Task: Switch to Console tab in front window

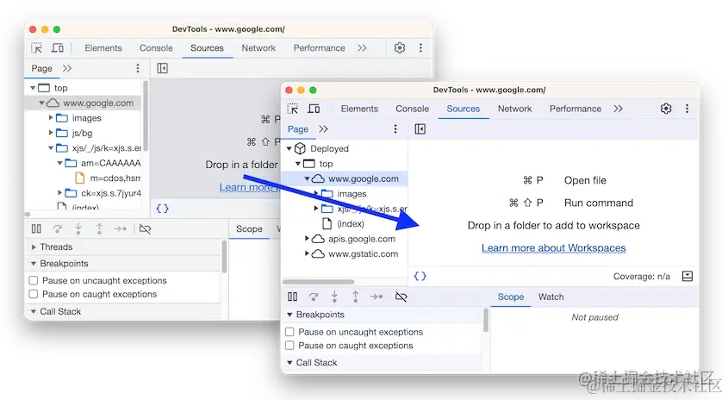Action: click(x=413, y=109)
